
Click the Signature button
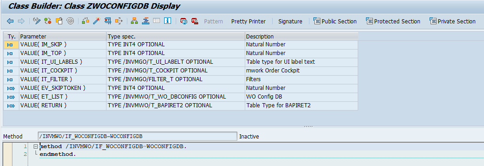[290, 22]
